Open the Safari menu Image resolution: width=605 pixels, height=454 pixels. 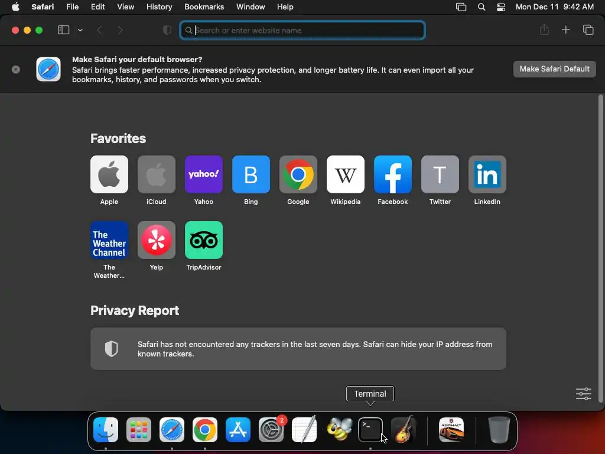43,7
